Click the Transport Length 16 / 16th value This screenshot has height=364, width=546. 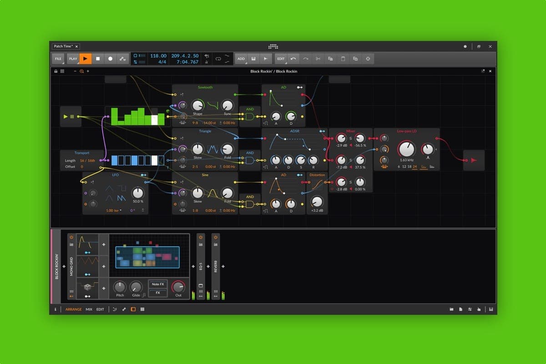tap(87, 161)
